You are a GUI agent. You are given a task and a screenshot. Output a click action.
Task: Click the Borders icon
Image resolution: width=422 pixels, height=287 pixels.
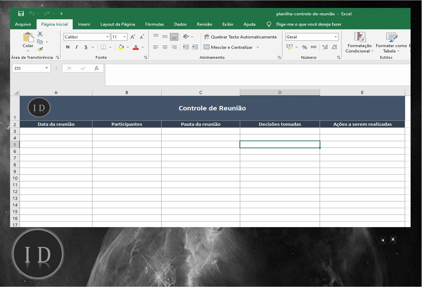103,47
